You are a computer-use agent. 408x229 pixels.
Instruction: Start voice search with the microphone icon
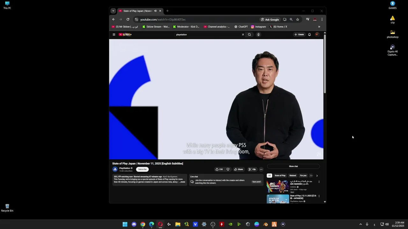[258, 34]
